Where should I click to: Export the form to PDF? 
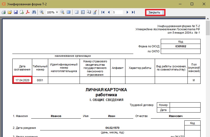(x=28, y=12)
